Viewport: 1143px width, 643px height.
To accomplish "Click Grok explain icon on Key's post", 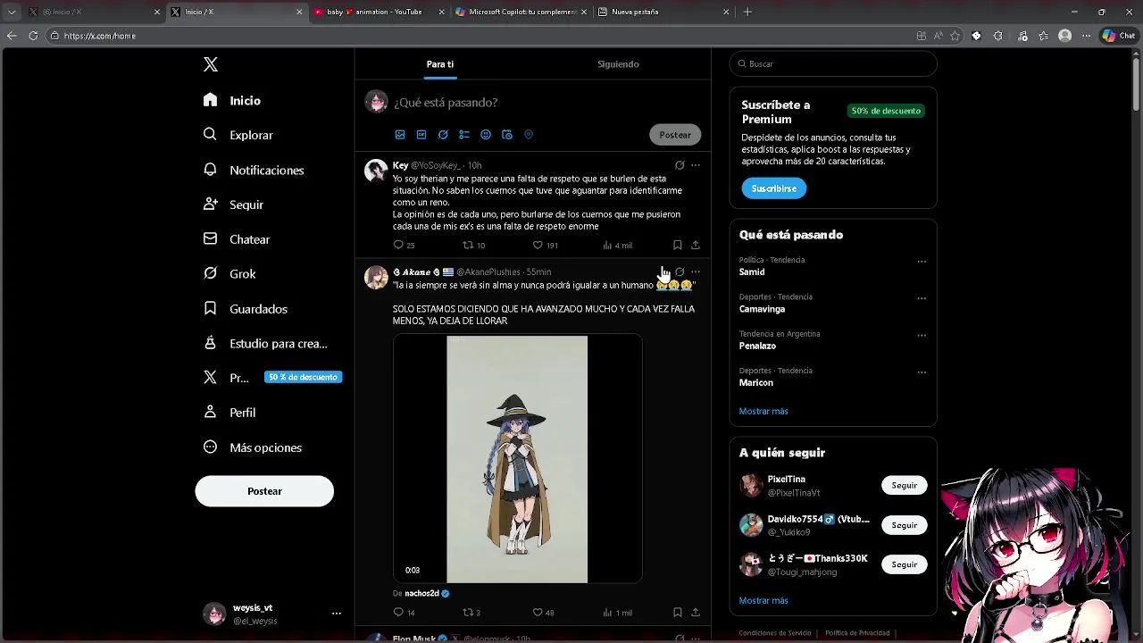I will 680,165.
